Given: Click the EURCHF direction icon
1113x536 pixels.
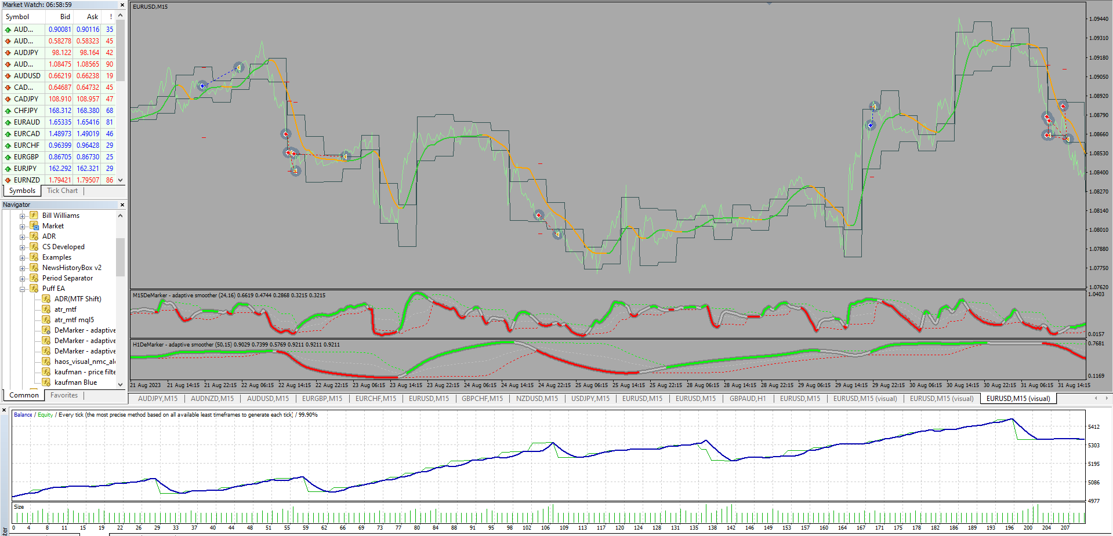Looking at the screenshot, I should (8, 145).
